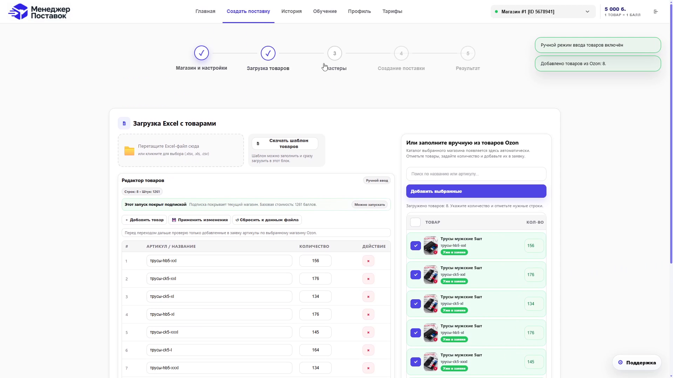This screenshot has height=378, width=673.
Task: Click the step 2 checkmark circle
Action: (x=268, y=53)
